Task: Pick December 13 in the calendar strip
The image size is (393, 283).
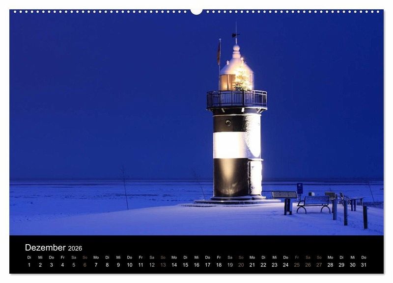Action: pos(163,265)
